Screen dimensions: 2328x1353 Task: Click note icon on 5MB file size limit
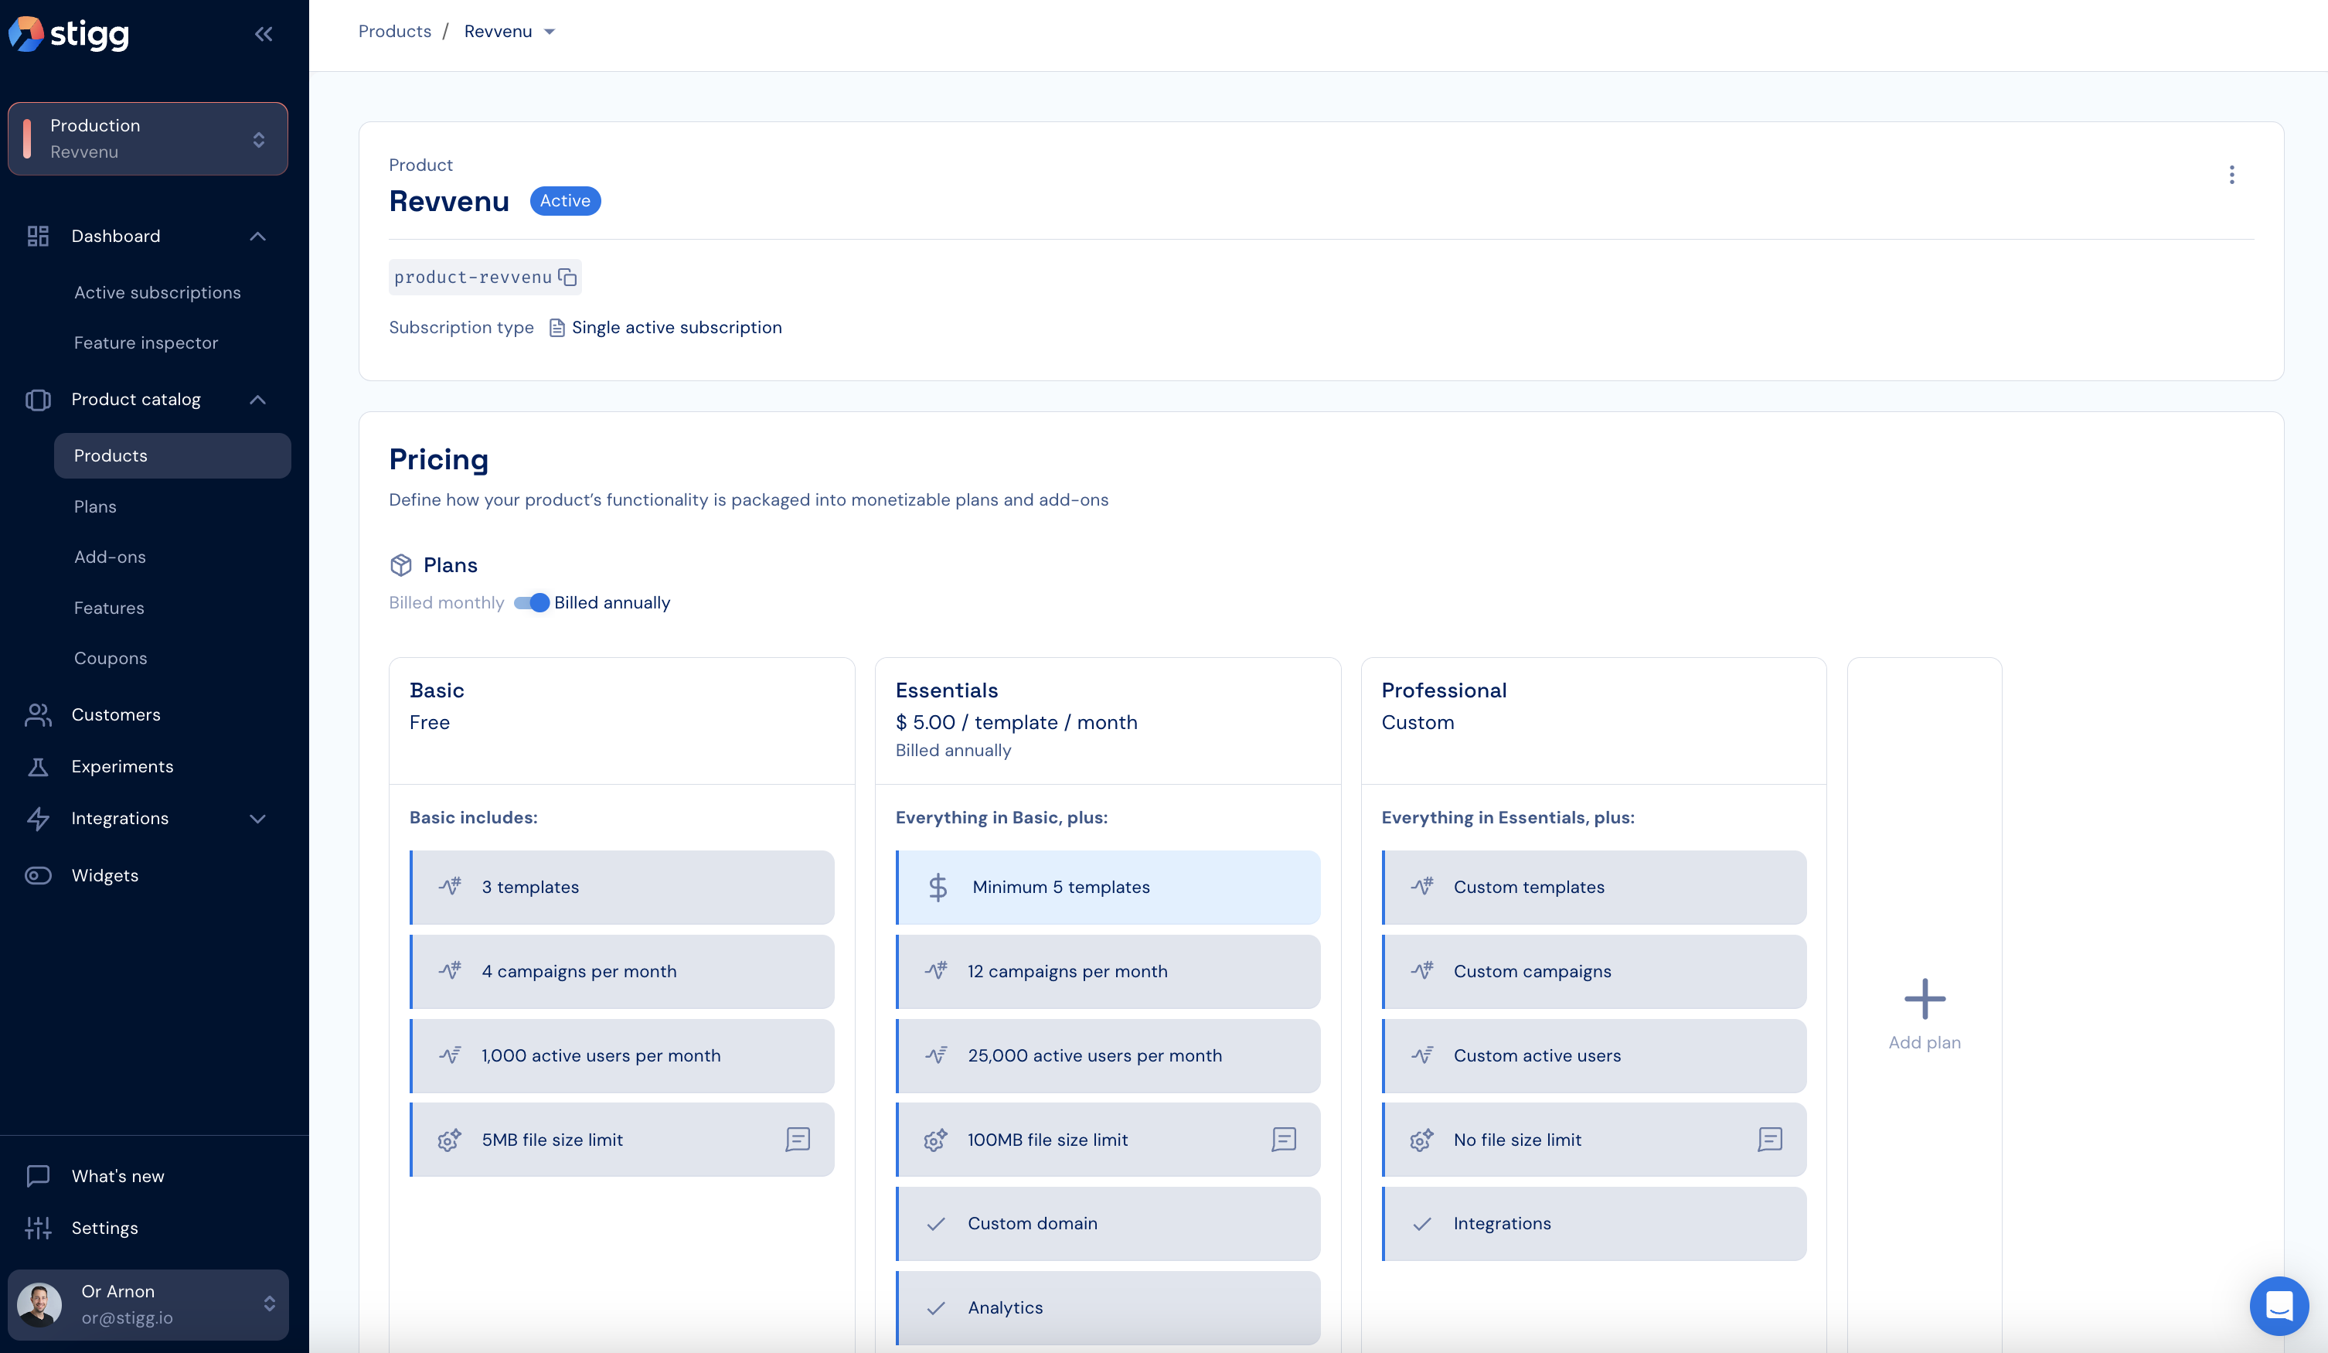tap(797, 1139)
